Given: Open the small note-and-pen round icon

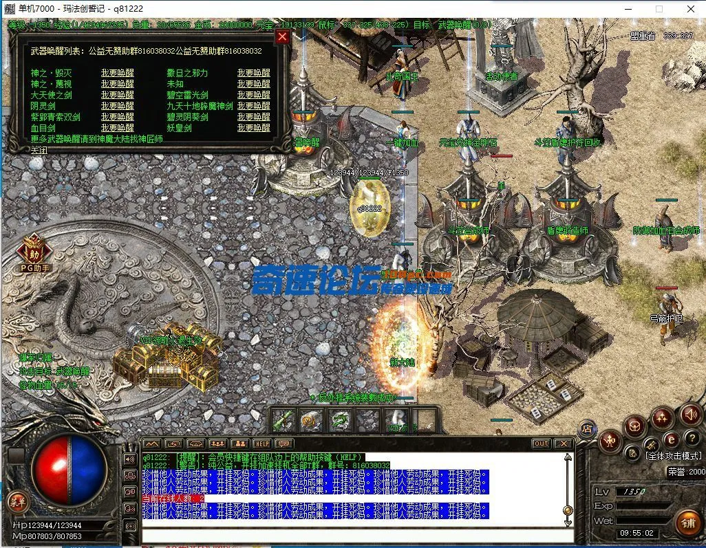Looking at the screenshot, I should coord(632,454).
